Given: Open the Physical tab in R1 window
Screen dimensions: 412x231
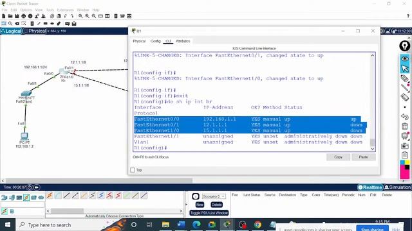Looking at the screenshot, I should click(139, 41).
